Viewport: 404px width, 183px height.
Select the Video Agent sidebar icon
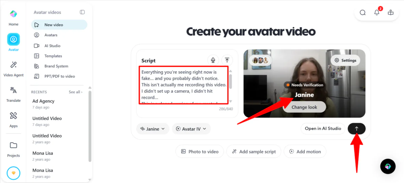coord(13,69)
